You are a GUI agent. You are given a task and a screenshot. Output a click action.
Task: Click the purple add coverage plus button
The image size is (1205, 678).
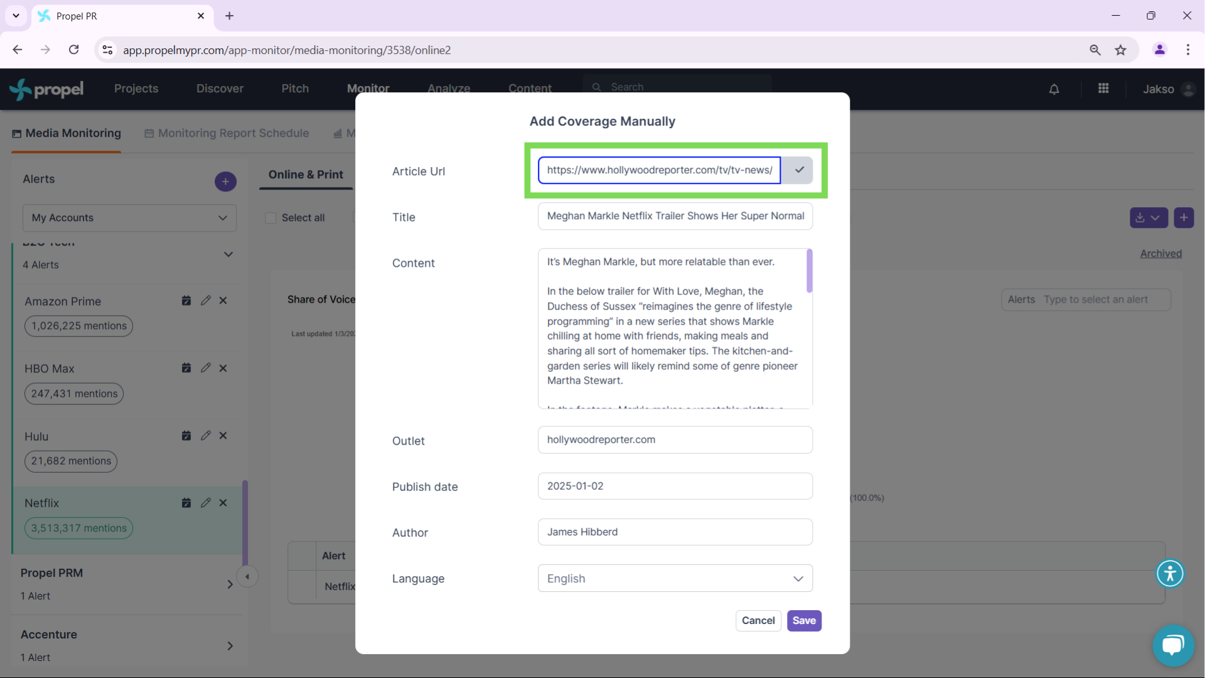(1184, 218)
